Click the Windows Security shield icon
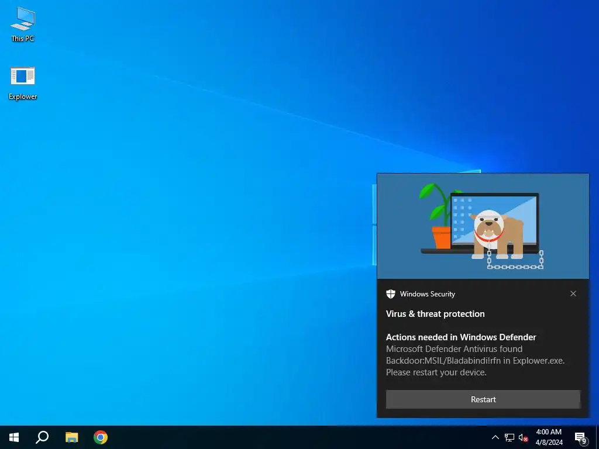599x449 pixels. tap(390, 294)
